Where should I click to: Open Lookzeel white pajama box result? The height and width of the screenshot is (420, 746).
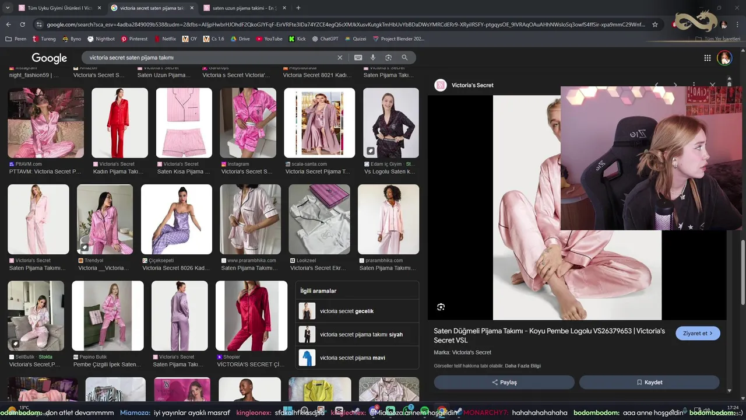coord(319,219)
